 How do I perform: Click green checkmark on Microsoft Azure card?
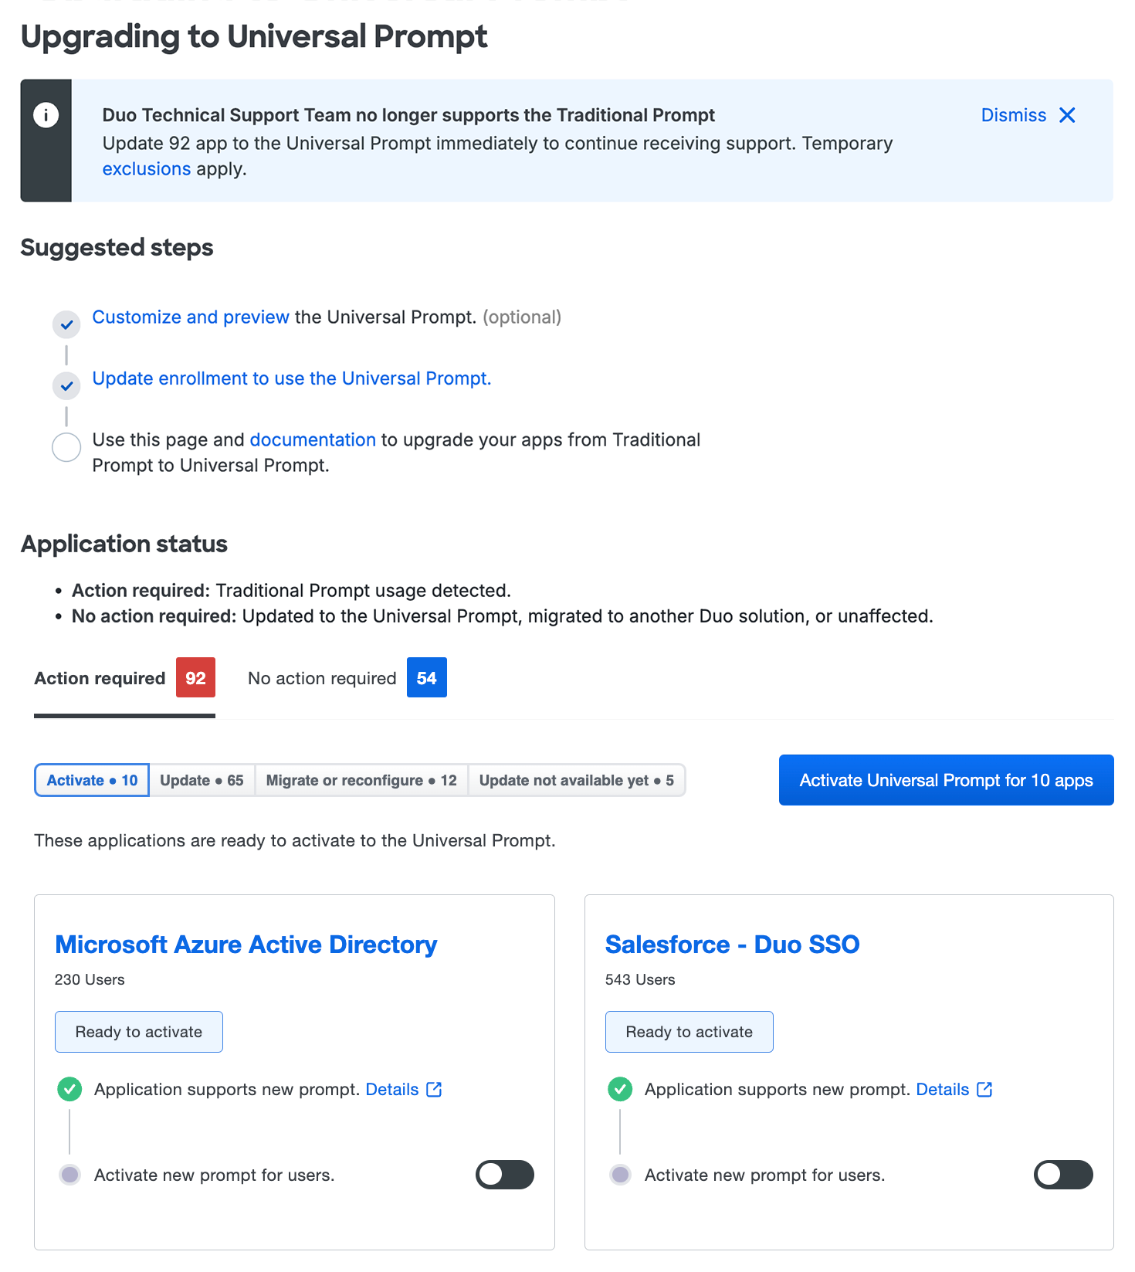[69, 1089]
